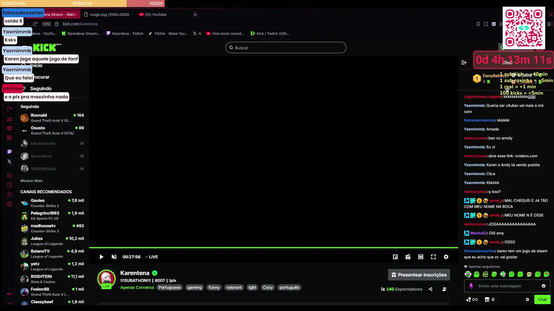Open X icon in browser sidebar
This screenshot has width=554, height=311.
pyautogui.click(x=10, y=162)
